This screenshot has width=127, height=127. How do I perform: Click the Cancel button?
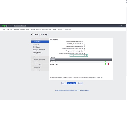tap(80, 83)
